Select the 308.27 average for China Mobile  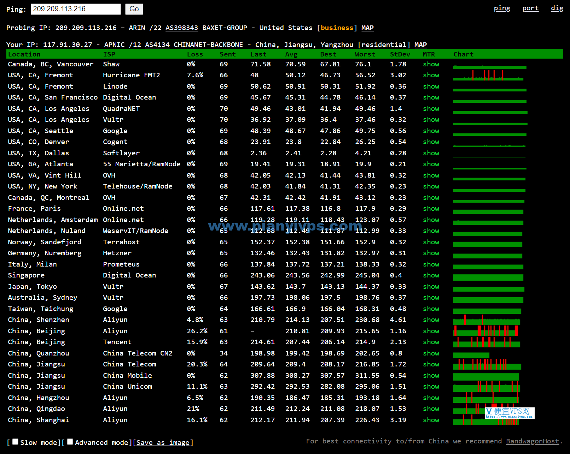(297, 376)
